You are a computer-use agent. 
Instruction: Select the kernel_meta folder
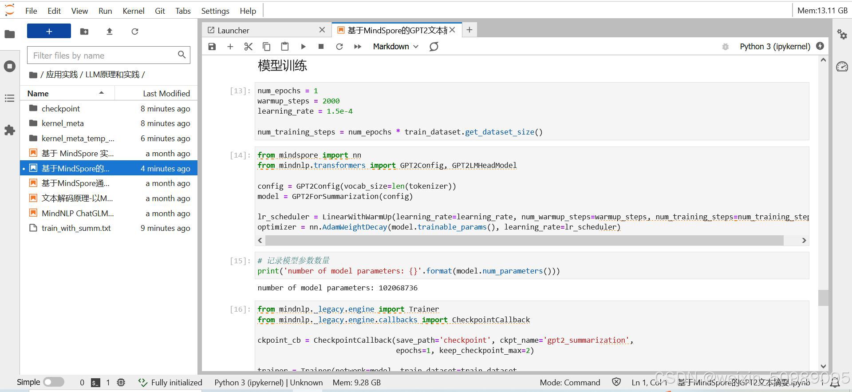[x=109, y=123]
